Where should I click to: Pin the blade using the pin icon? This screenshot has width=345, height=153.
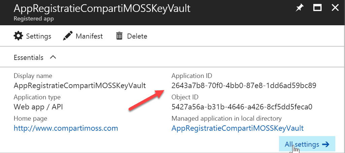(299, 8)
